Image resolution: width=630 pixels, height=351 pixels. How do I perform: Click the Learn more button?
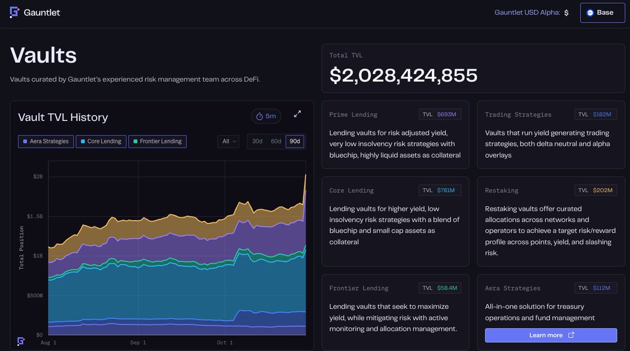coord(551,335)
